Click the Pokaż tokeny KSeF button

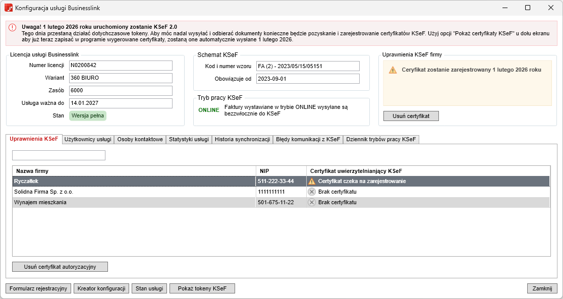click(x=202, y=288)
